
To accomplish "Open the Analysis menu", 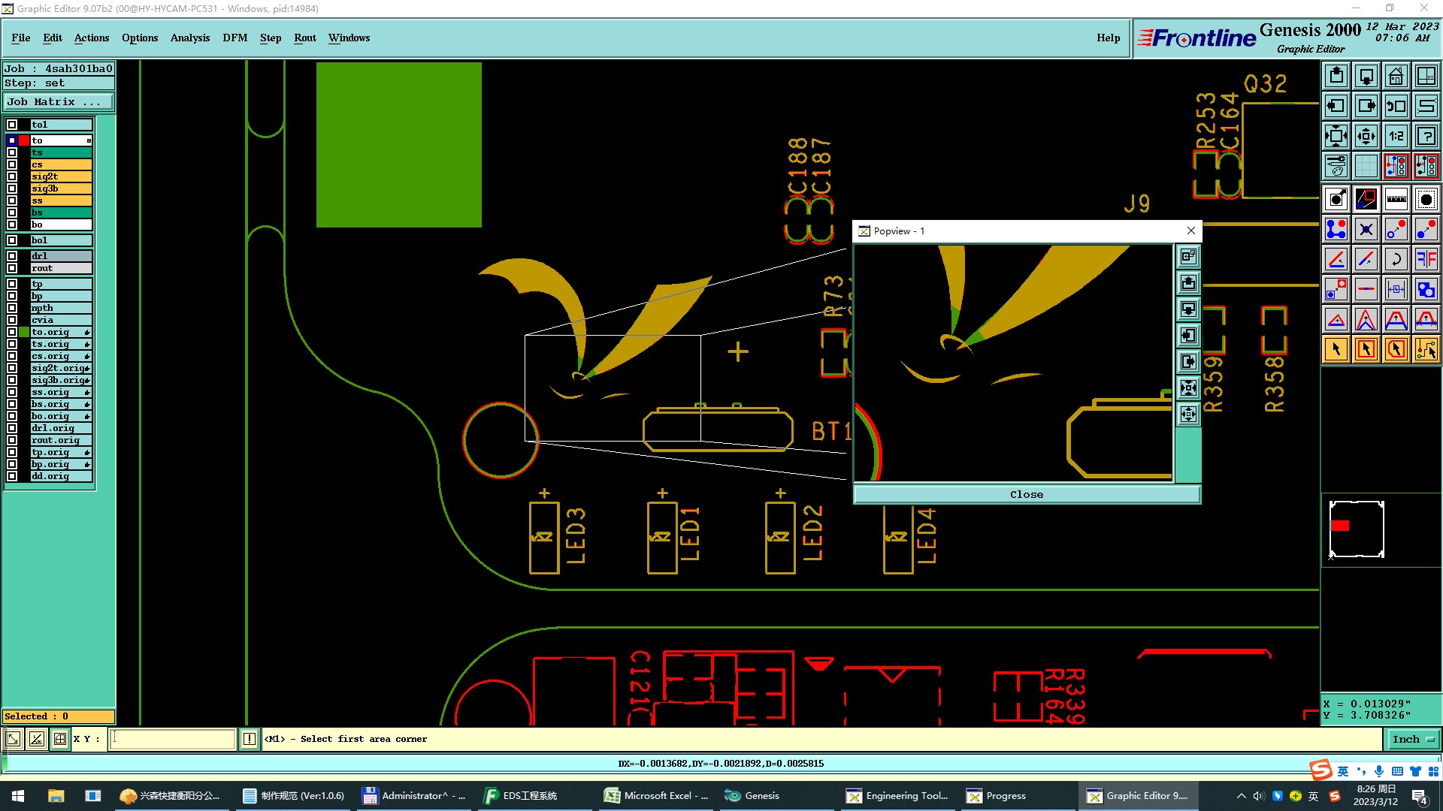I will coord(189,38).
